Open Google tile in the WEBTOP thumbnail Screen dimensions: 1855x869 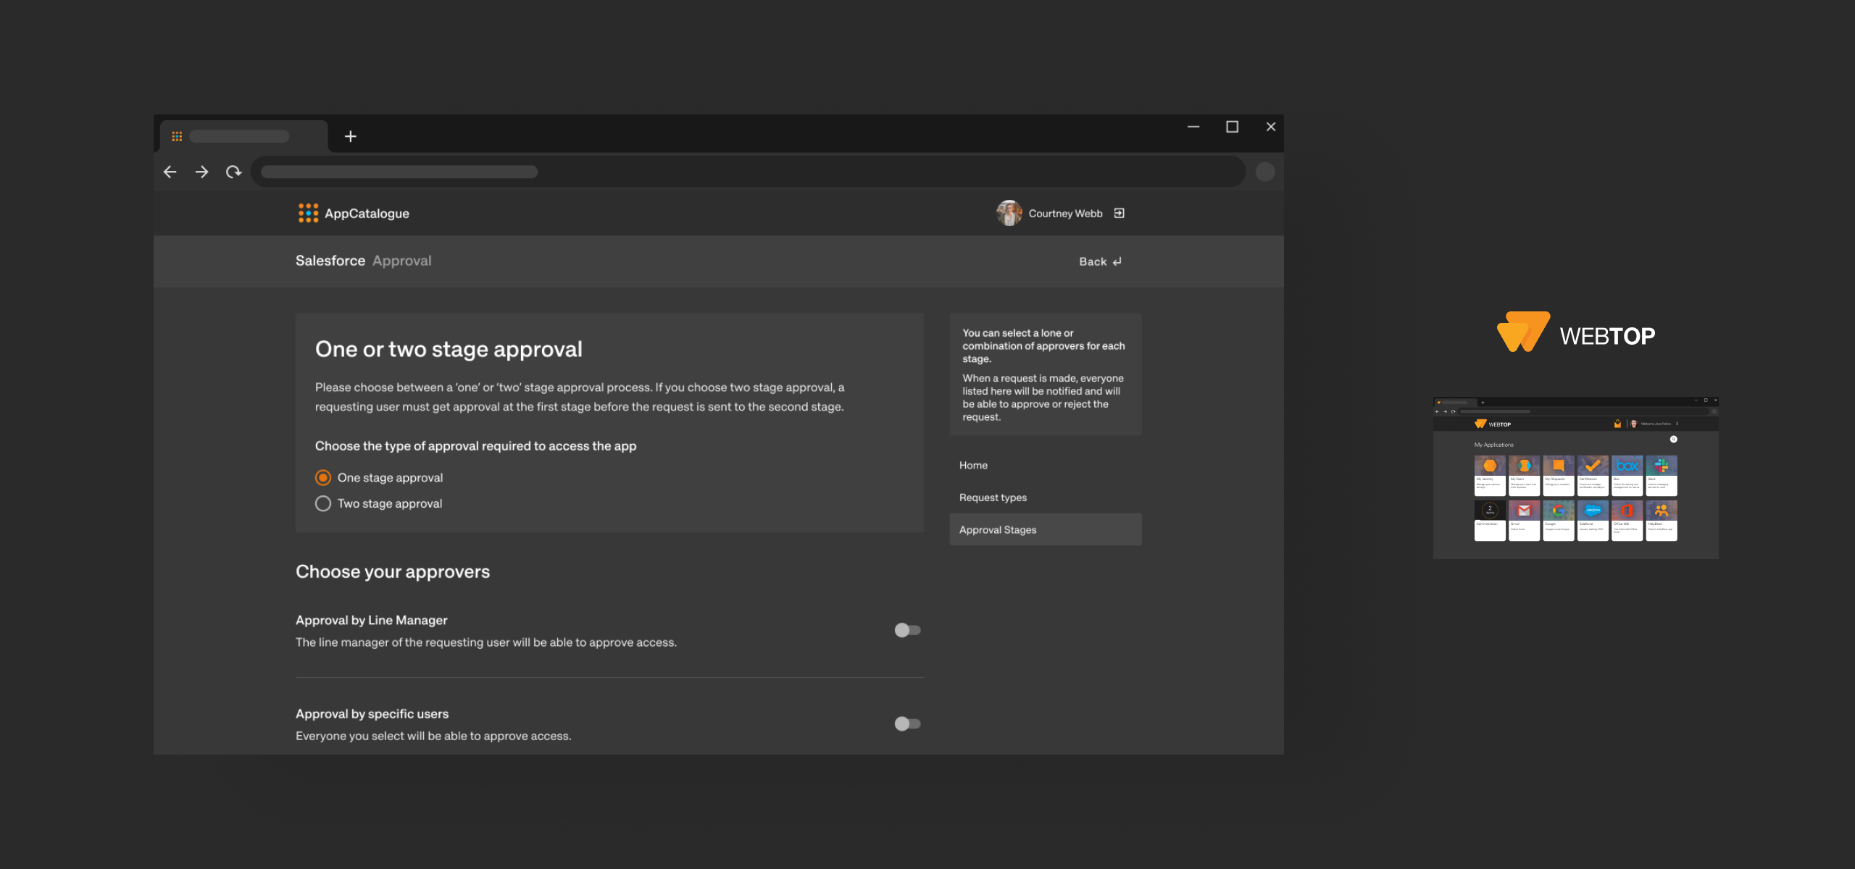[1559, 521]
